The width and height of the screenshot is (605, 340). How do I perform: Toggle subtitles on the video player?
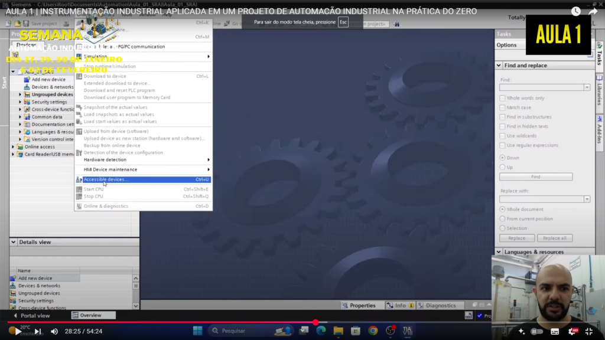pos(555,332)
